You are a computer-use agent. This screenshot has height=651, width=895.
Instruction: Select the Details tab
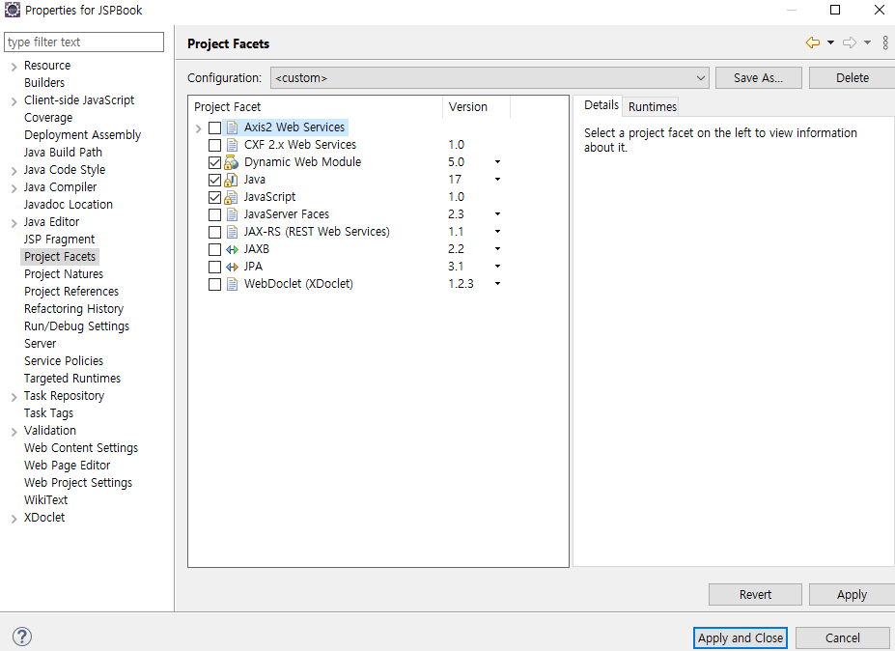pyautogui.click(x=601, y=105)
